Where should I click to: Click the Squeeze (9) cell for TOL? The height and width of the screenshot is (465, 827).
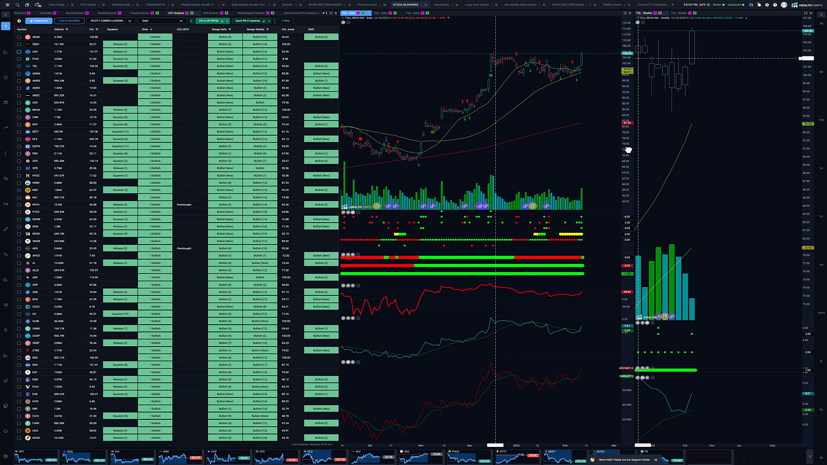pyautogui.click(x=120, y=66)
